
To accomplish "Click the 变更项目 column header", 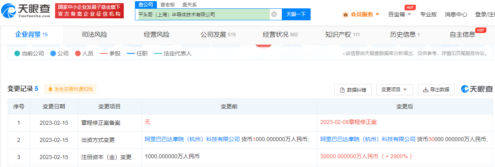I will click(109, 106).
